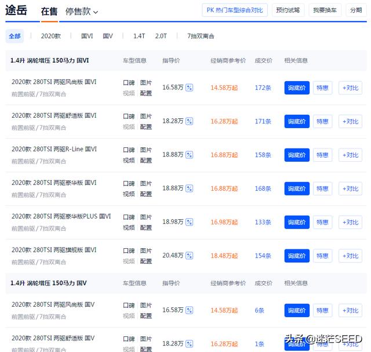Viewport: 371px width, 352px height.
Task: Open 2020款 280TSI 两驱豪华版PLUS 国VI model
Action: 61,216
